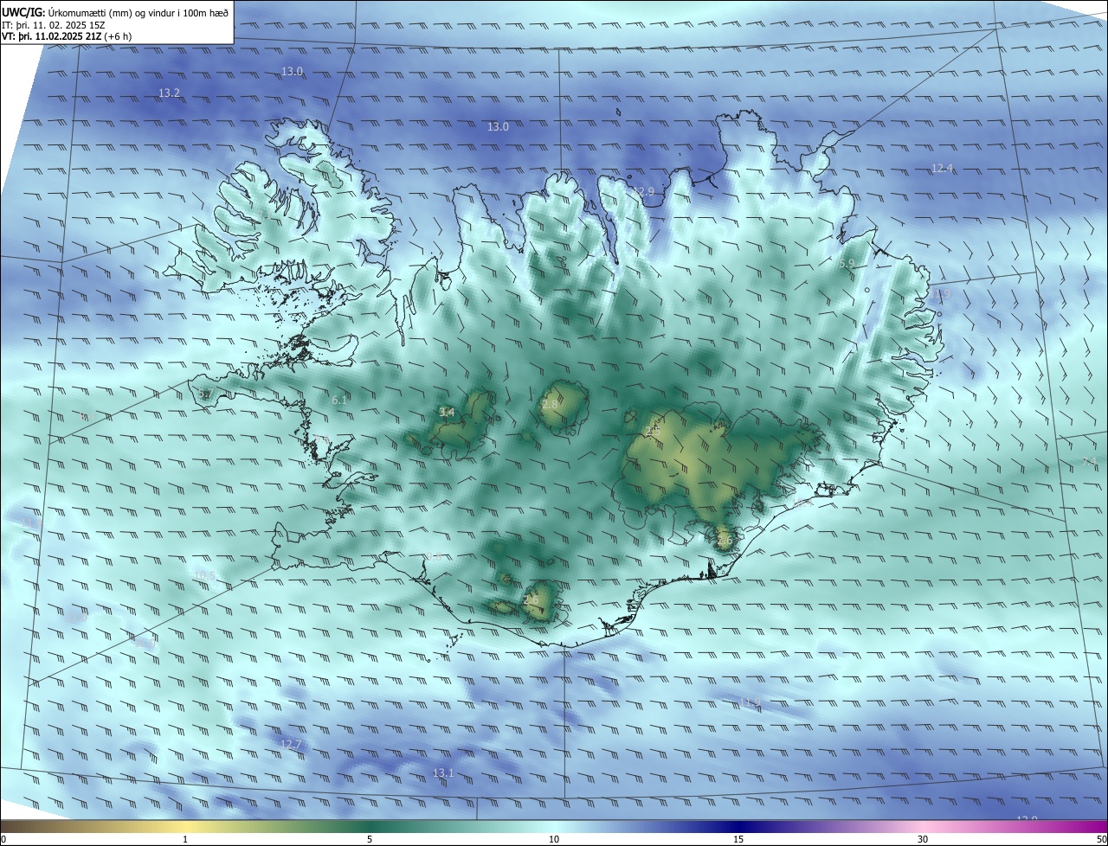
Task: Click the 30 tick on the color scale
Action: click(x=923, y=839)
